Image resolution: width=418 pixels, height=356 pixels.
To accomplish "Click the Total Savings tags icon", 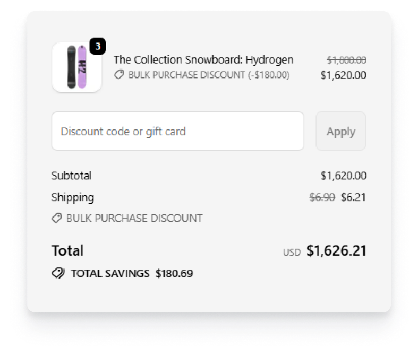I will click(x=58, y=274).
